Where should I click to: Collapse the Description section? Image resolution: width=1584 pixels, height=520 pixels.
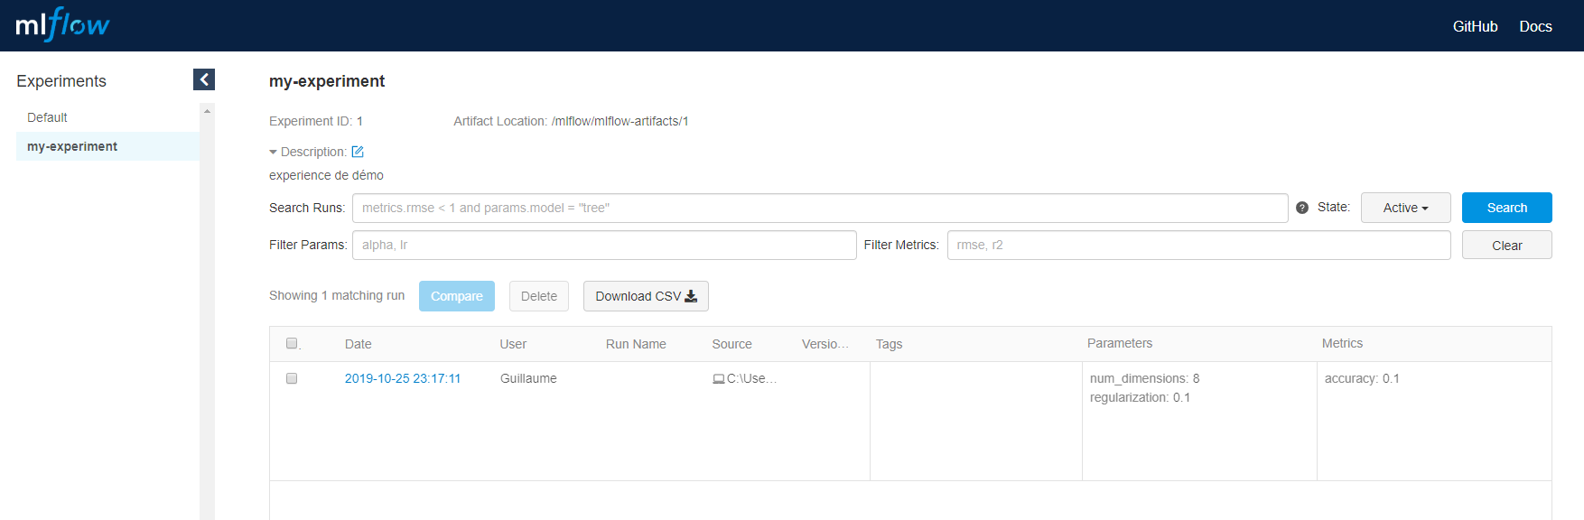274,152
